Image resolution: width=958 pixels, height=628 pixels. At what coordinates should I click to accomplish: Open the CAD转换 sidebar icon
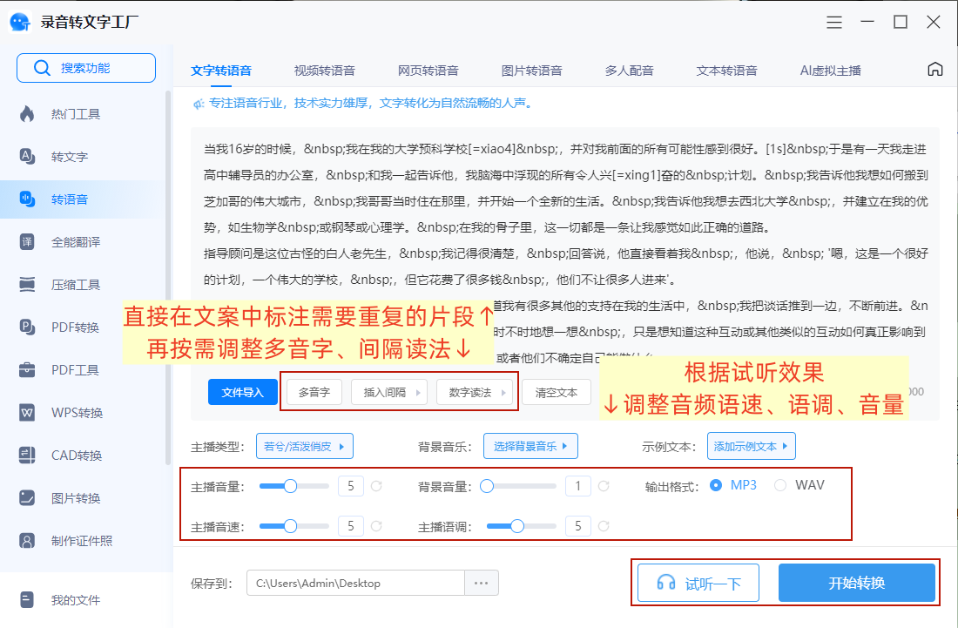[x=27, y=456]
